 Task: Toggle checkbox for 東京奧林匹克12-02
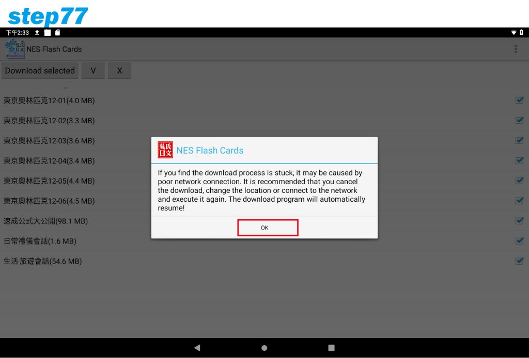519,120
